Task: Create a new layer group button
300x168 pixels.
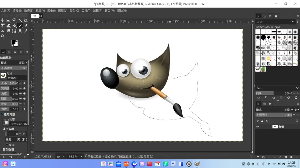Action: tap(263, 157)
